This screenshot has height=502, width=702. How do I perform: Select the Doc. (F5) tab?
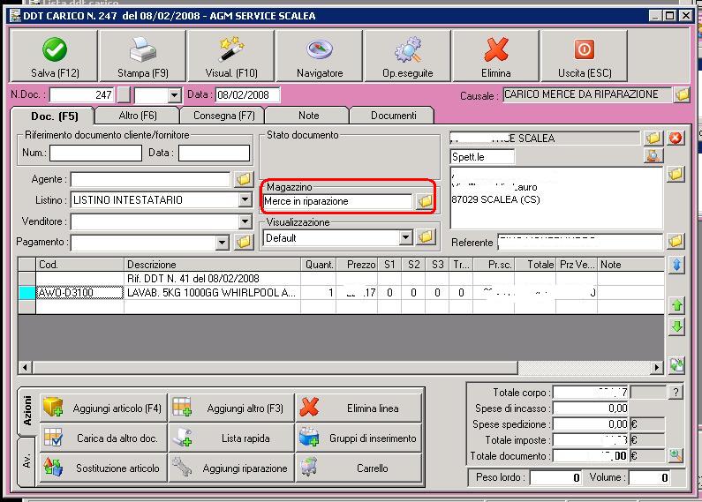[54, 116]
